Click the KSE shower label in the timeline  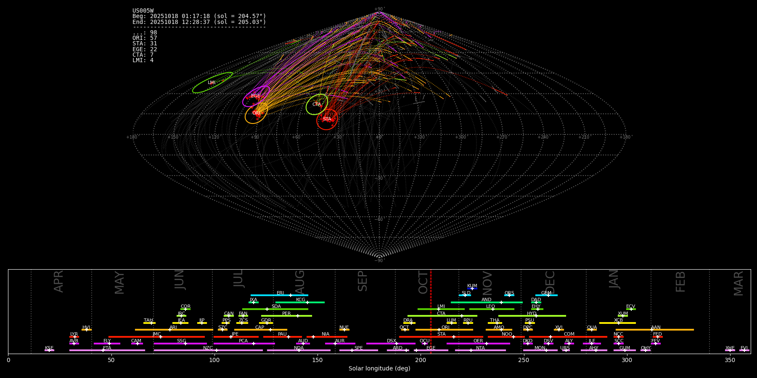(49, 348)
